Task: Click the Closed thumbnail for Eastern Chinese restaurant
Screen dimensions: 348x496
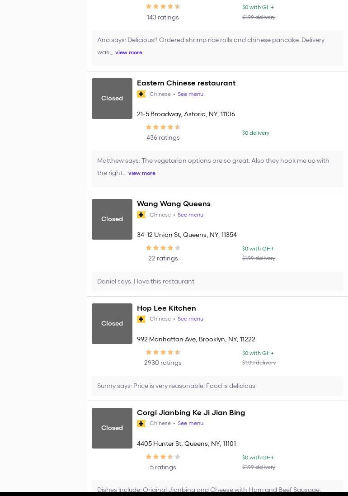Action: coord(112,99)
